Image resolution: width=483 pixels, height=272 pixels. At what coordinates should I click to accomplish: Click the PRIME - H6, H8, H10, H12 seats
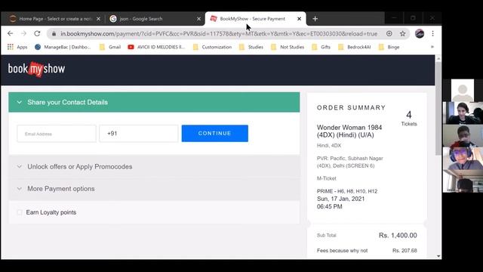pyautogui.click(x=347, y=191)
